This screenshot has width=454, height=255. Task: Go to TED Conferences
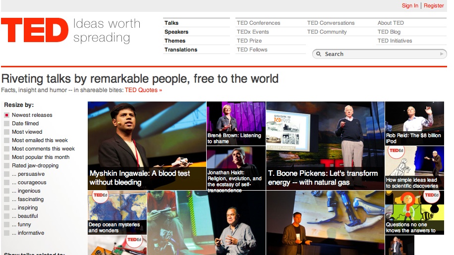click(x=258, y=23)
